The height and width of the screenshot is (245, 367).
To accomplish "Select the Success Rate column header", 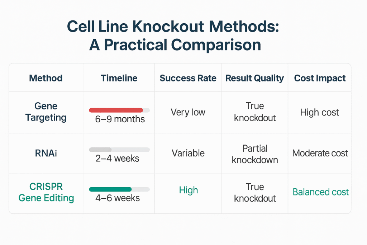I will [188, 78].
